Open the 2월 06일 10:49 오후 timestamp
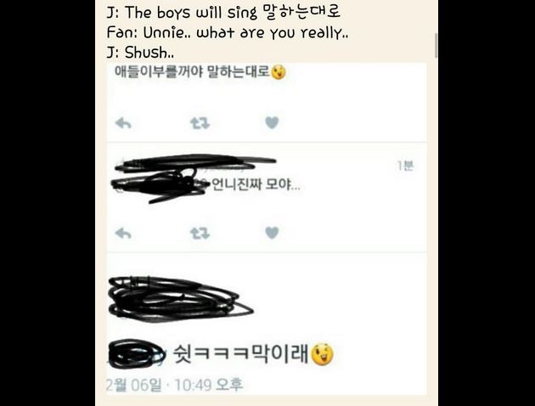535x406 pixels. click(175, 385)
